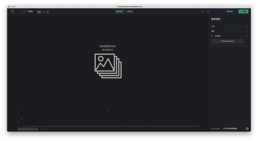Zoom in with the plus button
The image size is (258, 141).
pyautogui.click(x=25, y=12)
